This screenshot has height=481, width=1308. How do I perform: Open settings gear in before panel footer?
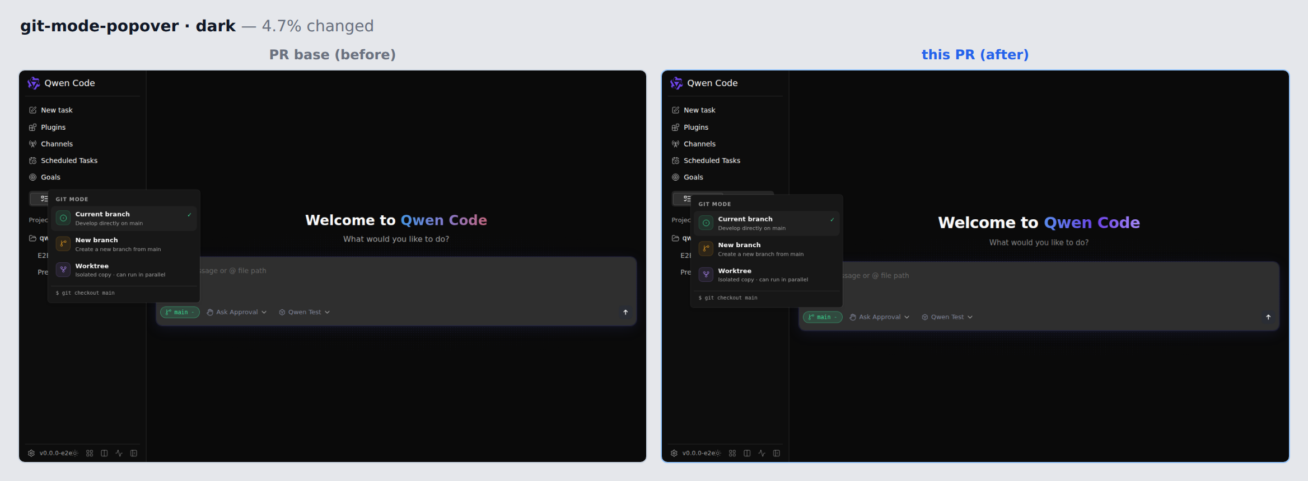31,453
